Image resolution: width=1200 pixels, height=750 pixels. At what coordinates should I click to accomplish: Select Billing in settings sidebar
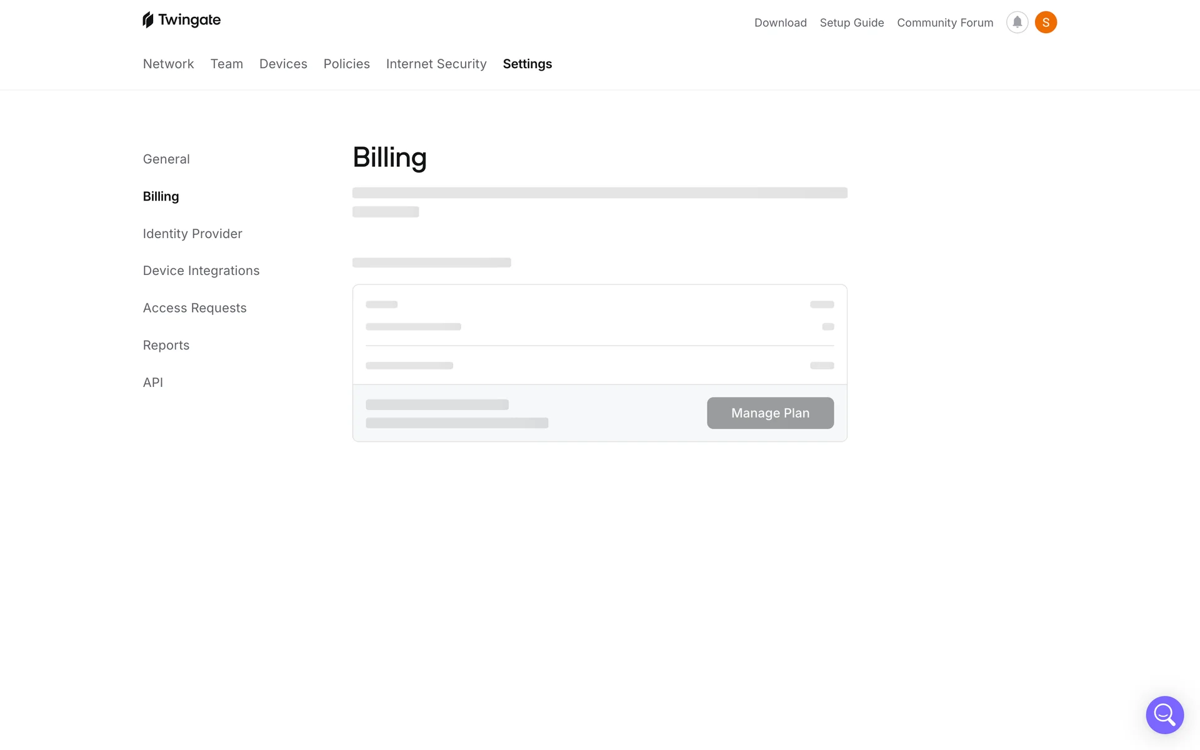point(161,196)
